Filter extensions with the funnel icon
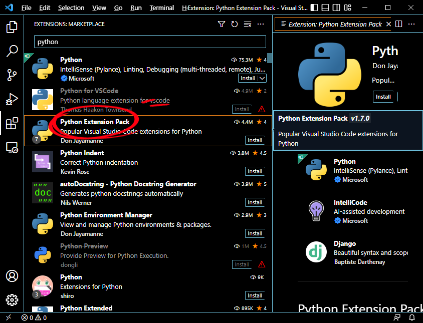423x323 pixels. 222,24
